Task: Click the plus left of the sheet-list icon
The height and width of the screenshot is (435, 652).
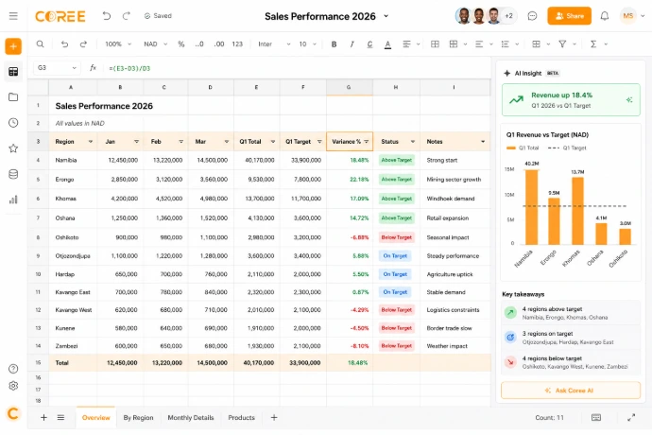Action: pos(43,417)
